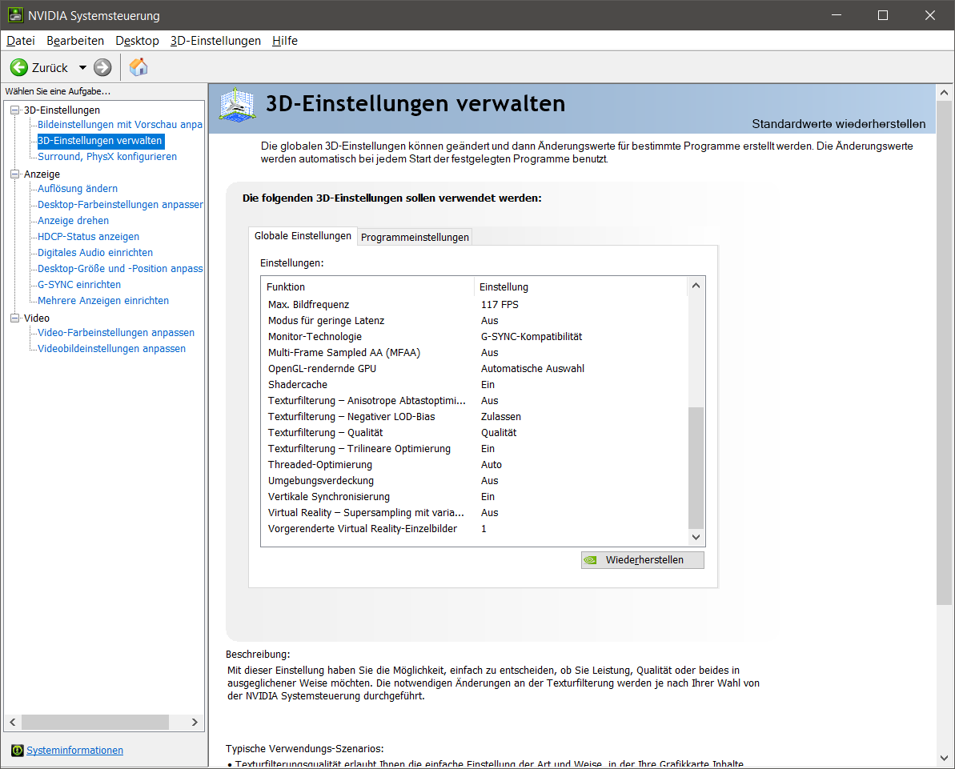Collapse the Anzeige tree node

tap(15, 174)
